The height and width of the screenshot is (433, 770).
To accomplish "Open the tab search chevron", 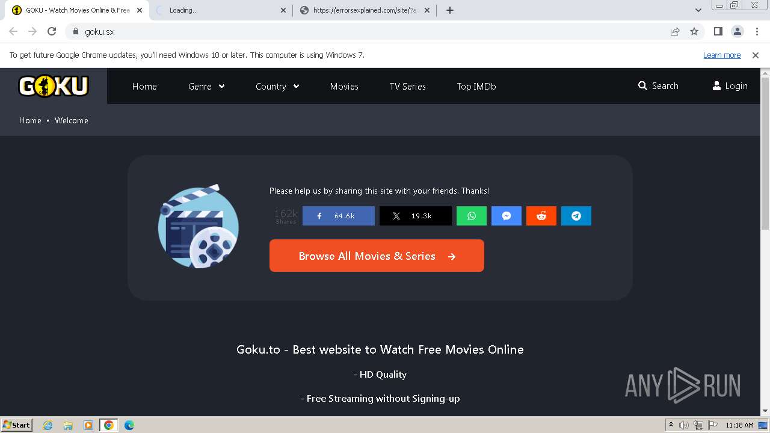I will [698, 10].
